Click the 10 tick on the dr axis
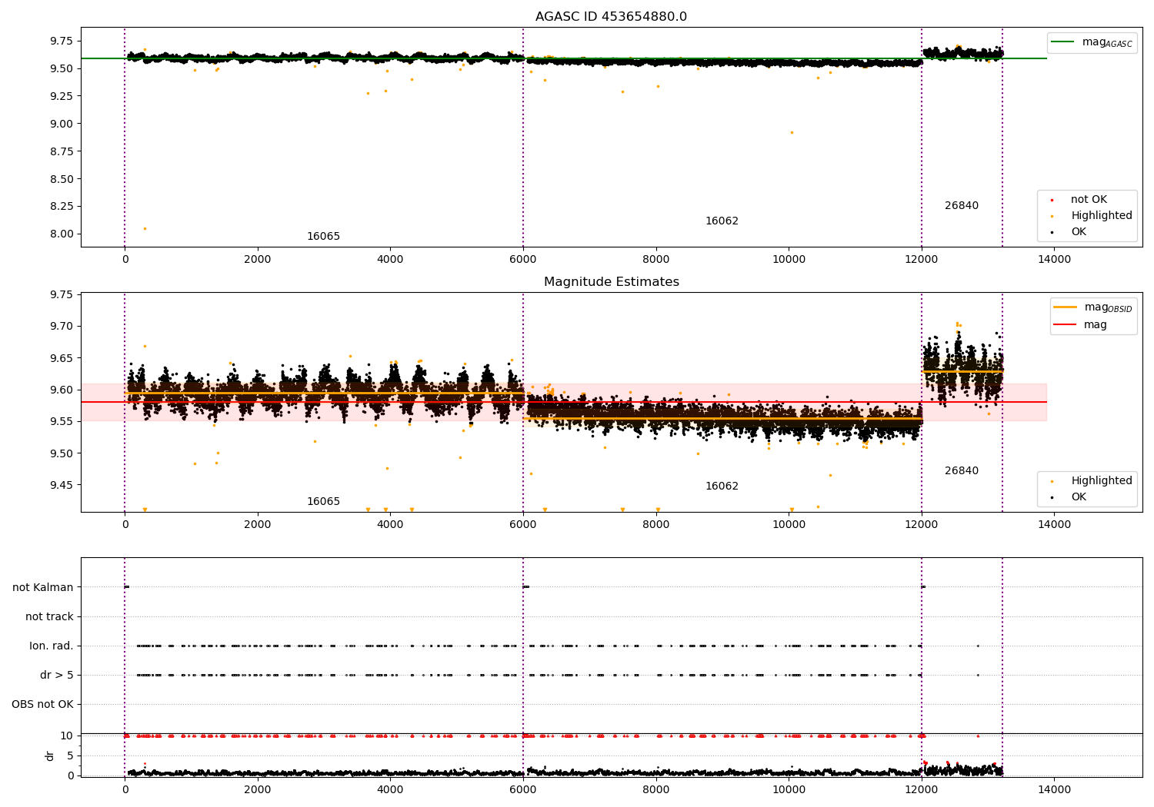The width and height of the screenshot is (1154, 807). click(x=67, y=736)
